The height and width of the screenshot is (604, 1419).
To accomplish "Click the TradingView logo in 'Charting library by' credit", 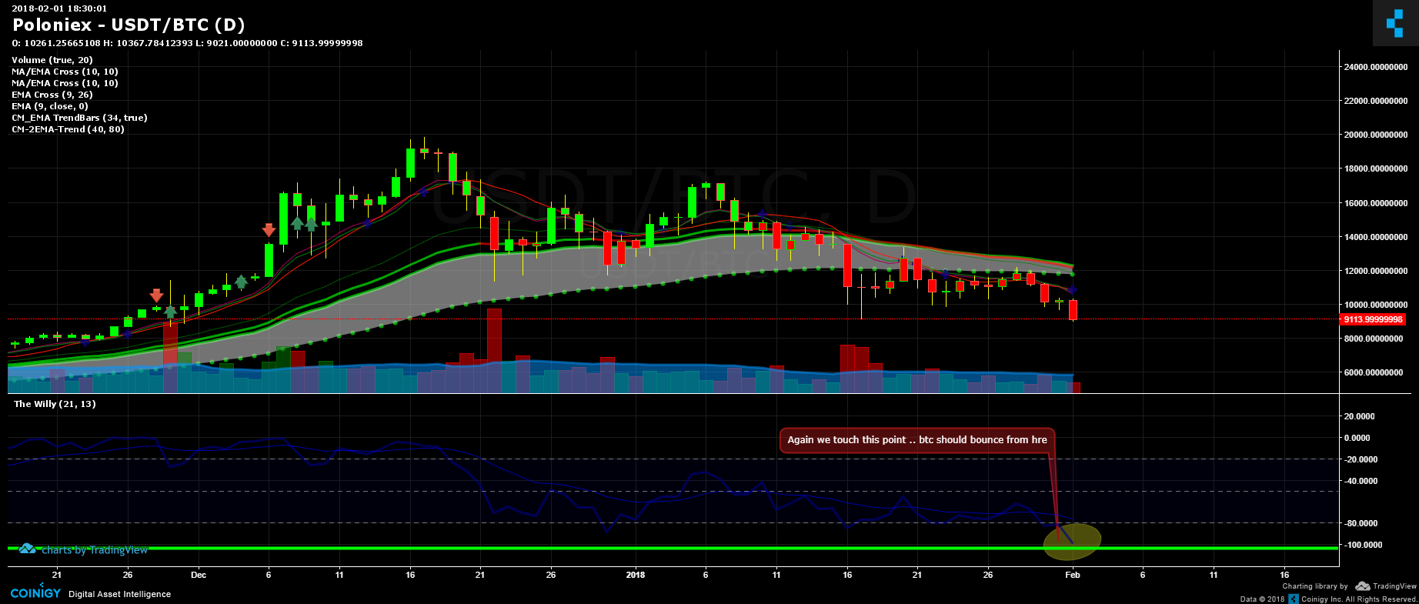I will (1385, 586).
